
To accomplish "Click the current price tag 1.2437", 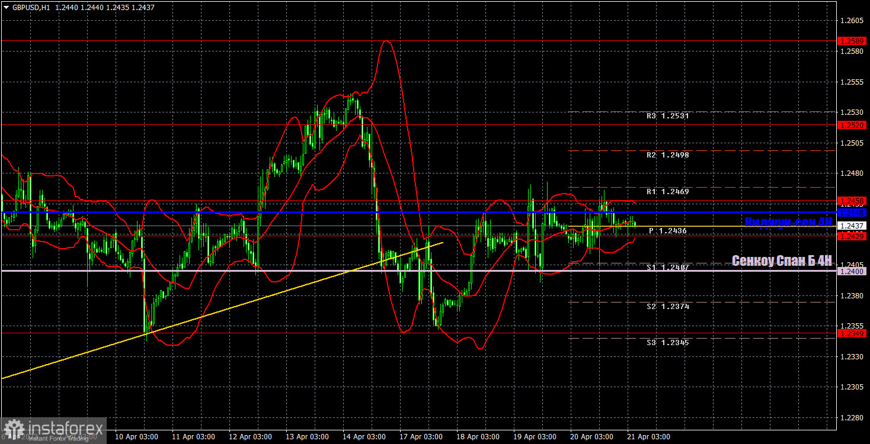I will (852, 226).
